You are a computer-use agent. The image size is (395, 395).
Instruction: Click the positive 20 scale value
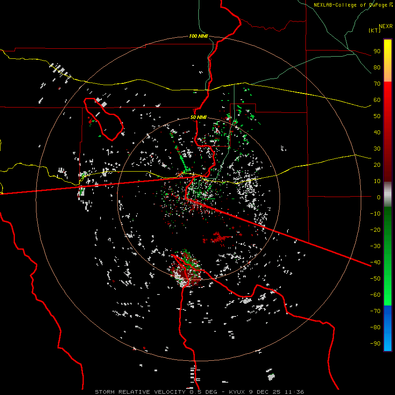tap(377, 165)
